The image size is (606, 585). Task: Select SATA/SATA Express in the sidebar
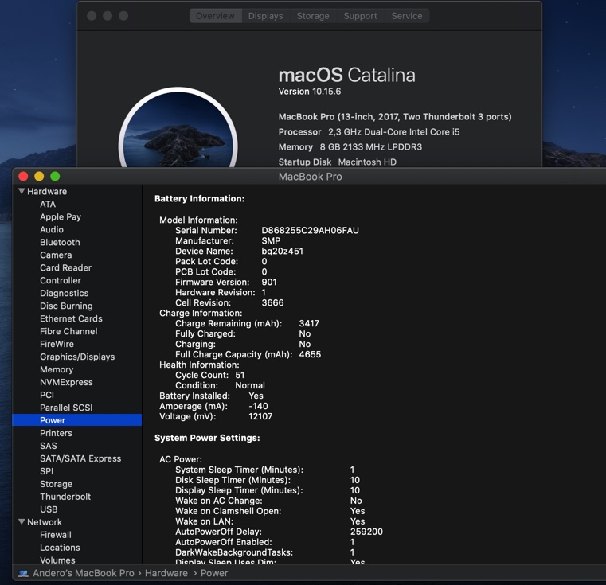point(80,458)
